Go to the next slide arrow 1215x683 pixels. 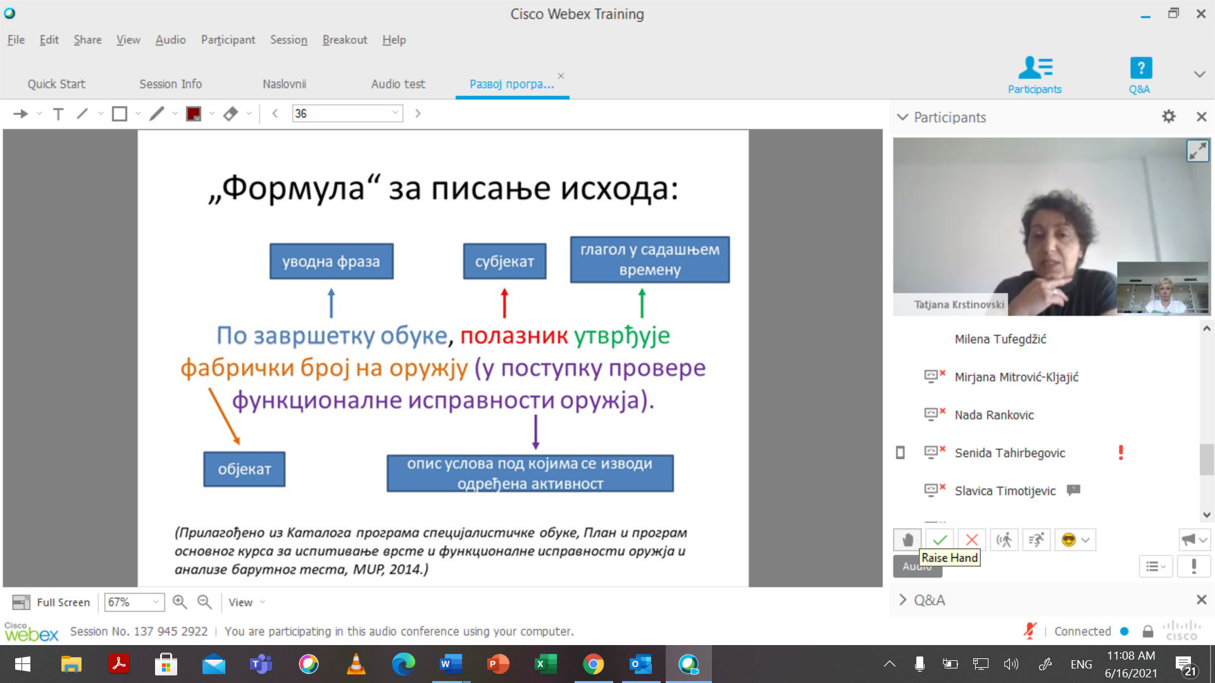point(418,114)
